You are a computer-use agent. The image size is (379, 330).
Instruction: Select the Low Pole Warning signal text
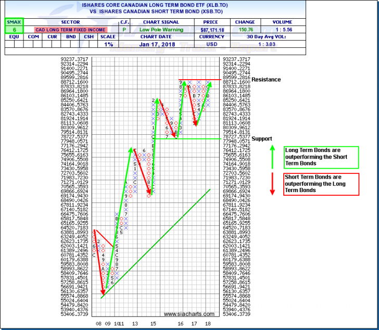pos(161,30)
